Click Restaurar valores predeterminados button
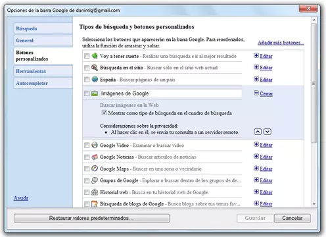The image size is (326, 237). (x=91, y=218)
